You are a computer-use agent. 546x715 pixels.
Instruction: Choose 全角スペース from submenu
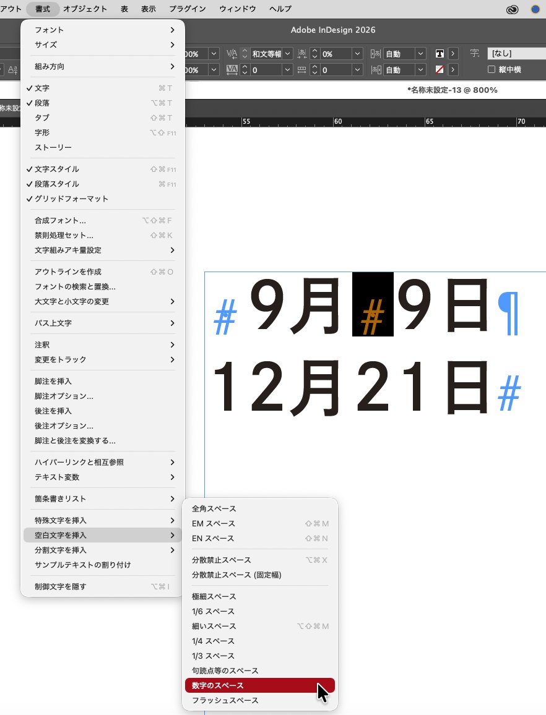point(260,508)
